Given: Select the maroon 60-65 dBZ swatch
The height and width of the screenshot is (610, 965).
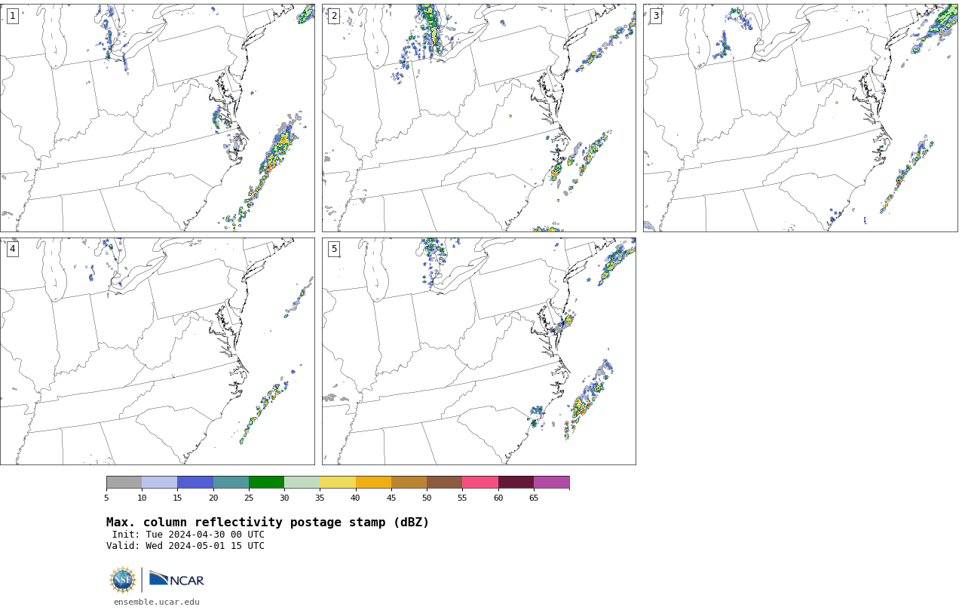Looking at the screenshot, I should point(516,482).
